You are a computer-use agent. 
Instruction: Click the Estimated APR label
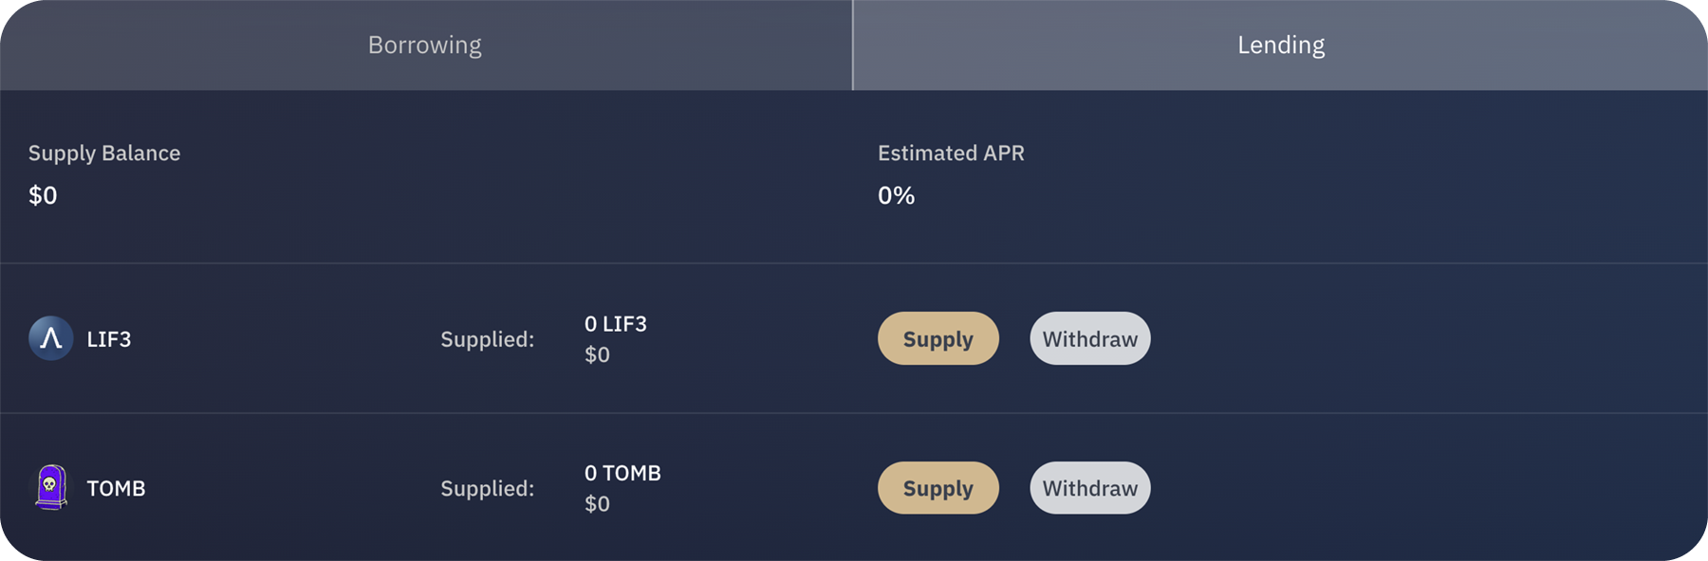951,154
